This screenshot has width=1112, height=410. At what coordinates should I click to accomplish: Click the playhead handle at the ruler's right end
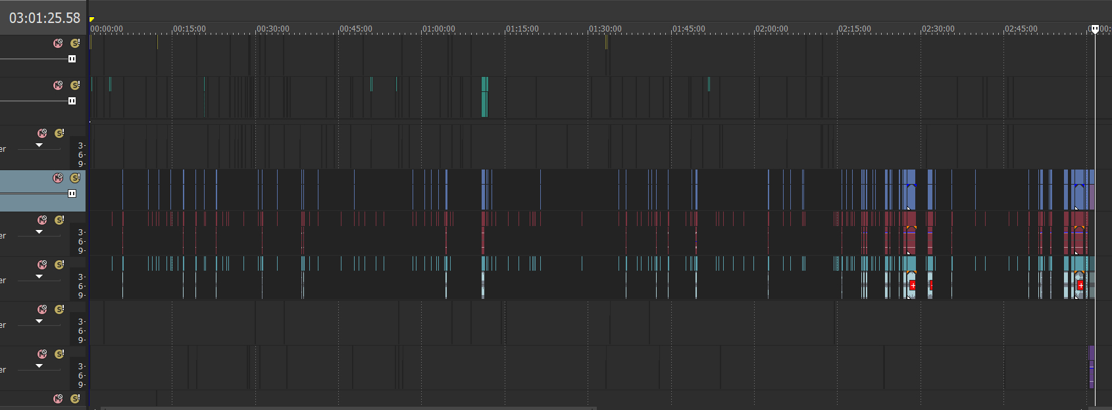(x=1095, y=29)
